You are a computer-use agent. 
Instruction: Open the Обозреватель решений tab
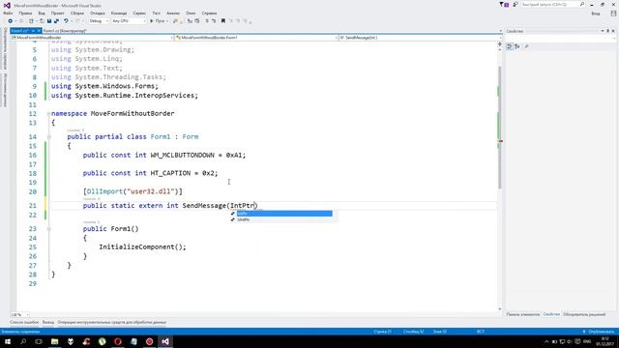[x=584, y=314]
